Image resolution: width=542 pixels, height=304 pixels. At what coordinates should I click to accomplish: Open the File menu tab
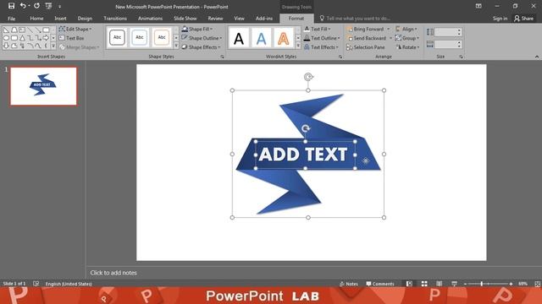point(11,19)
